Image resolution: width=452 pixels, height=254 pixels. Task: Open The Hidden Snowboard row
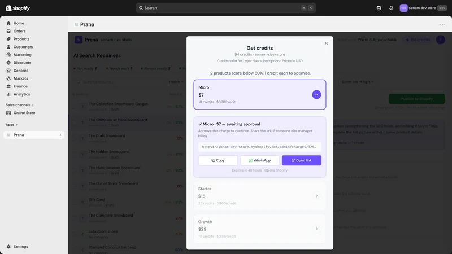128,154
